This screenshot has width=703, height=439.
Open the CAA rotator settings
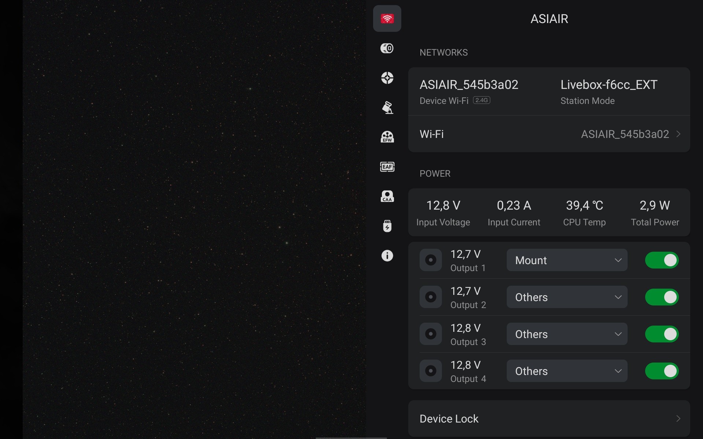pyautogui.click(x=387, y=196)
